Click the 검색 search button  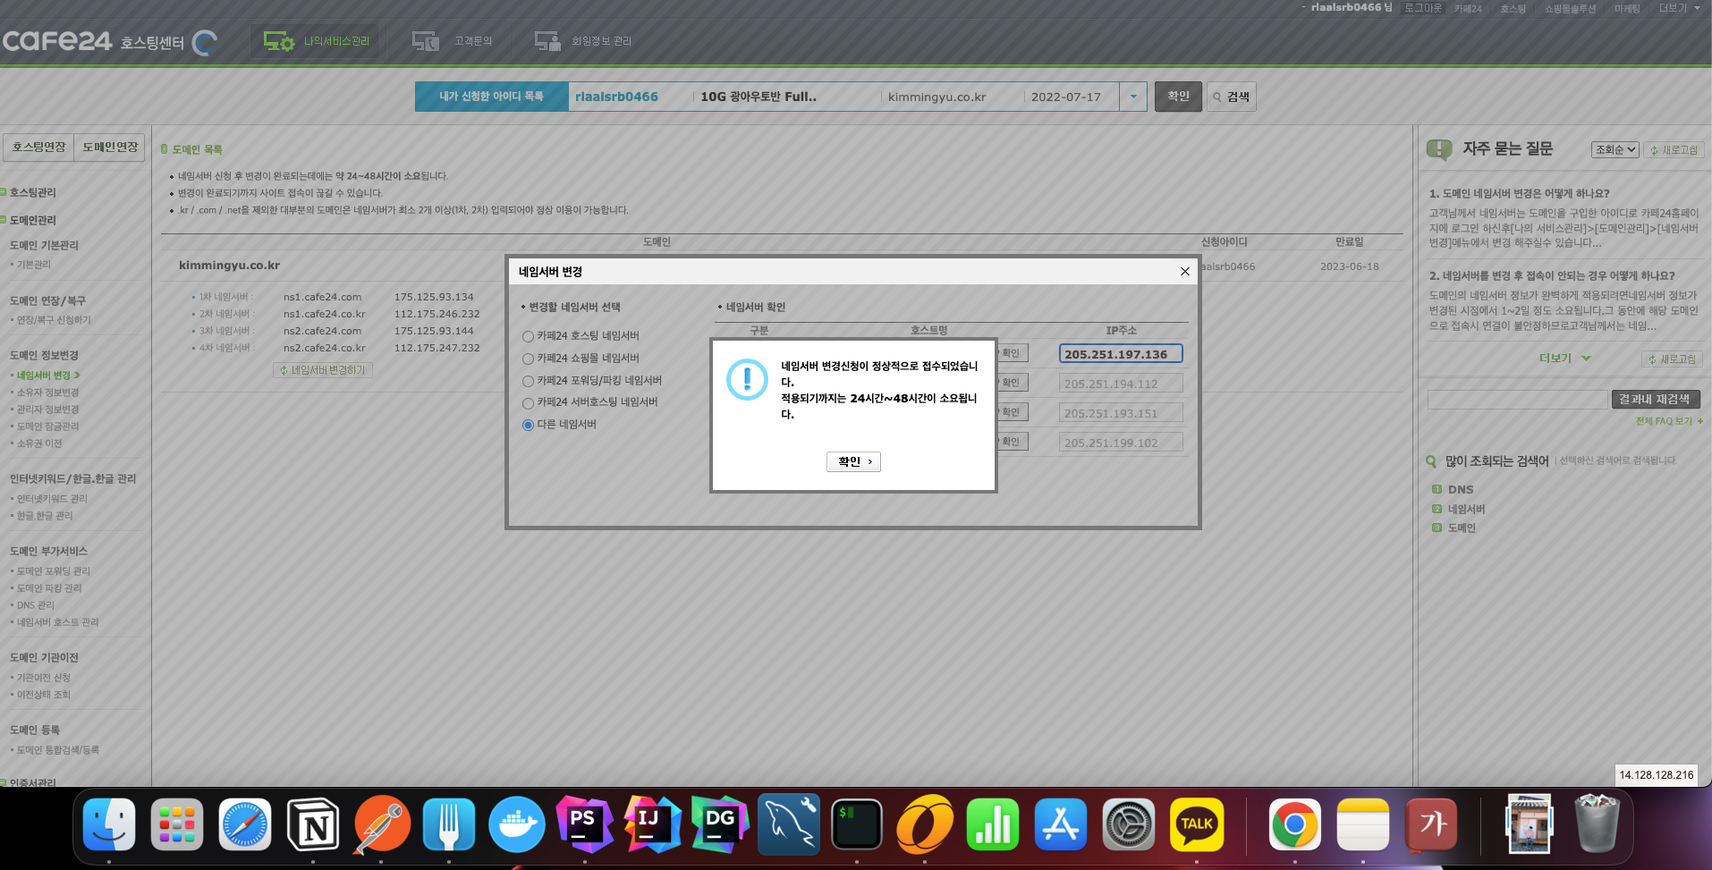(x=1231, y=97)
